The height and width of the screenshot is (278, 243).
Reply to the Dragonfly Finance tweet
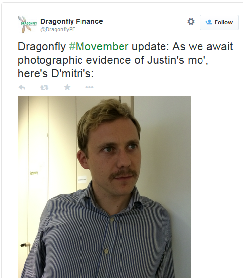22,87
